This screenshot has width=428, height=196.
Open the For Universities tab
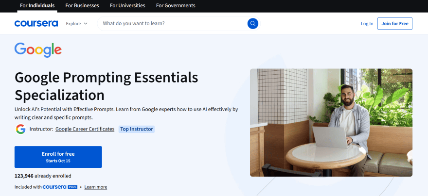(x=127, y=5)
